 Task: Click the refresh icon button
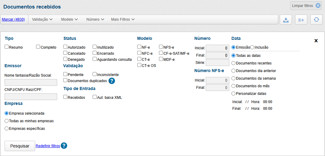pos(316,20)
